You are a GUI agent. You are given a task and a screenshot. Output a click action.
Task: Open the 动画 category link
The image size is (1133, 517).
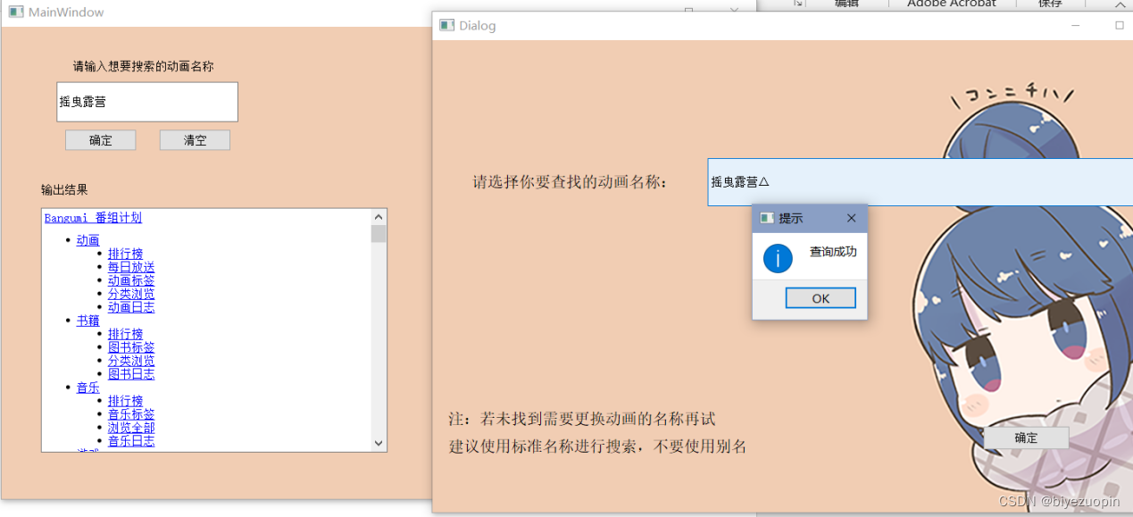click(88, 240)
